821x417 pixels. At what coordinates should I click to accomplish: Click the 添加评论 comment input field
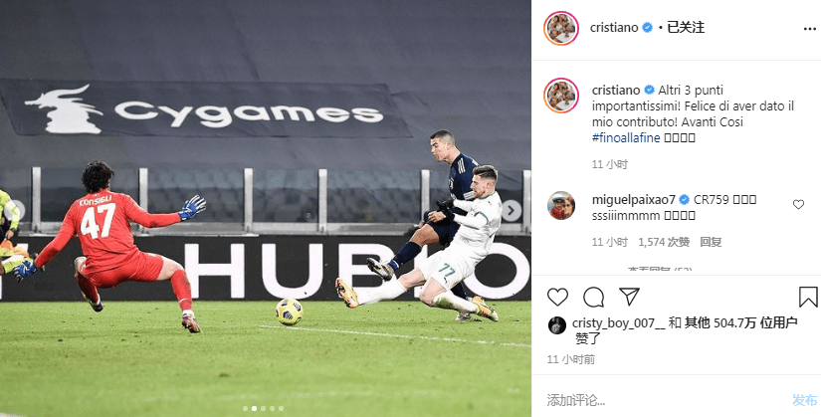pyautogui.click(x=665, y=401)
